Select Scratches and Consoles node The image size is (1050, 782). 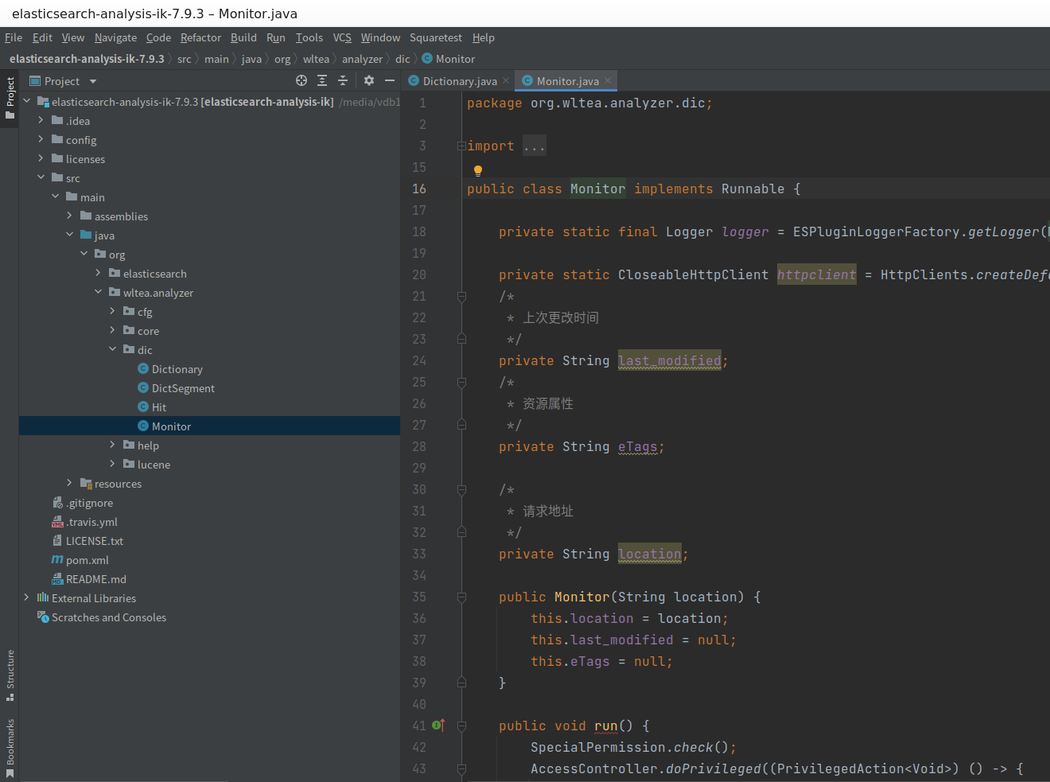(x=108, y=617)
